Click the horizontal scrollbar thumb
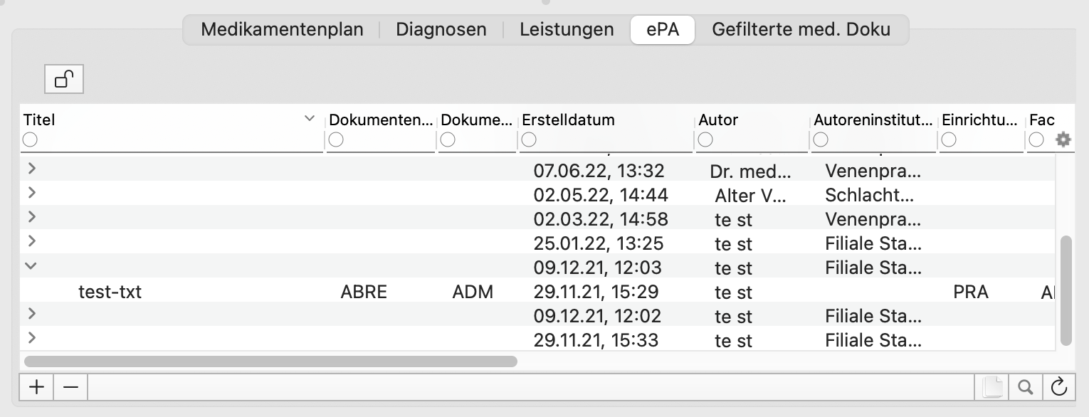Screen dimensions: 1089x417 click(x=270, y=361)
